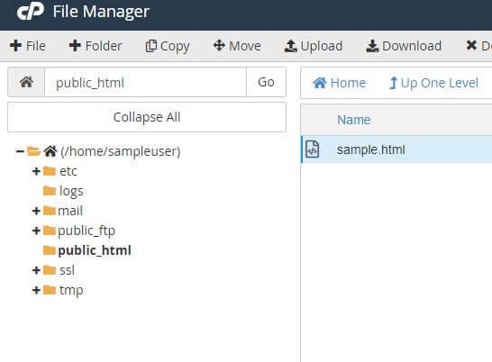The image size is (492, 362).
Task: Click Up One Level link
Action: click(433, 83)
